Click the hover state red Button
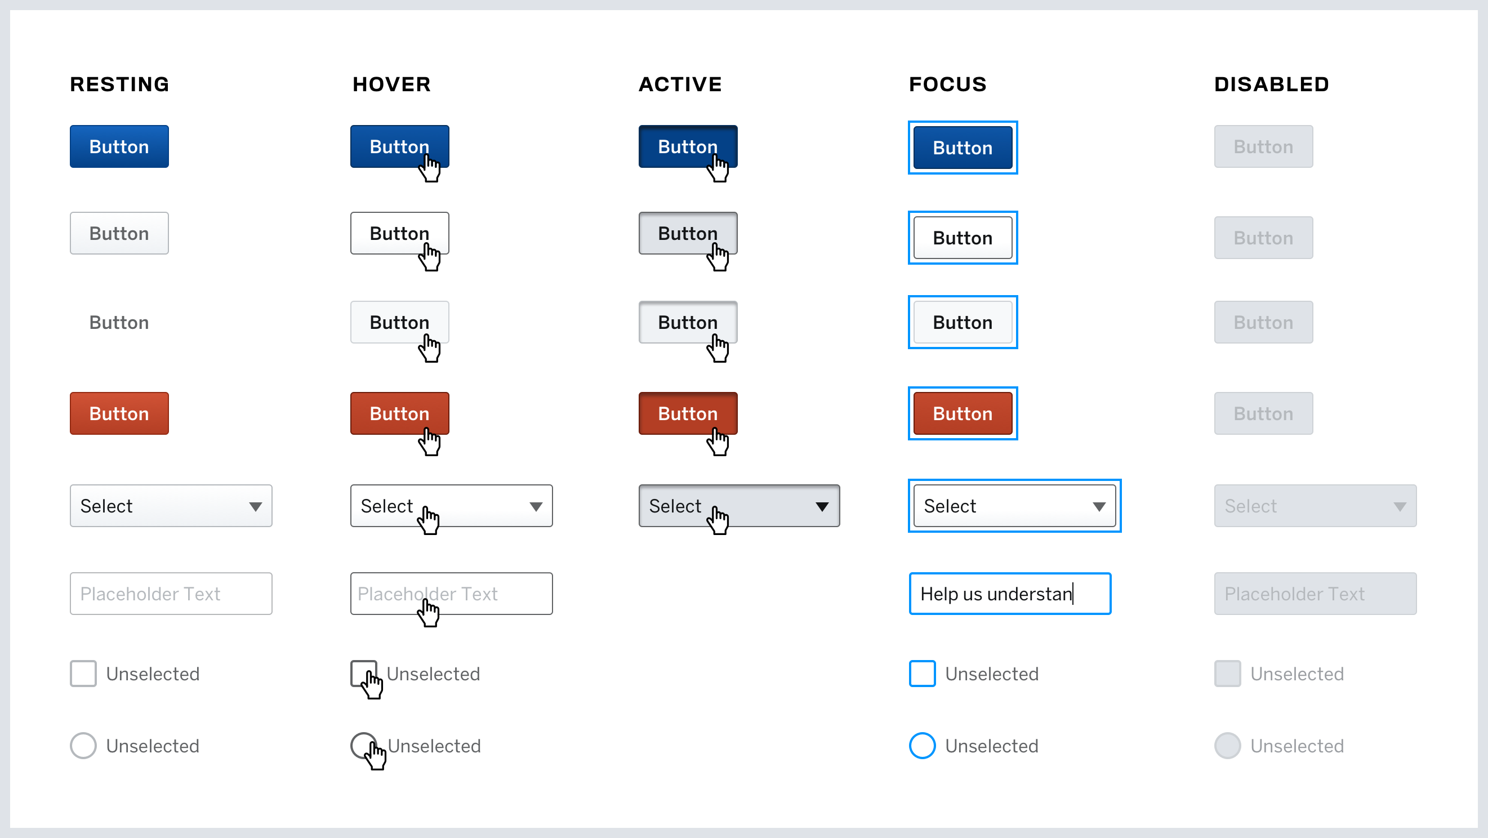1488x838 pixels. tap(399, 413)
